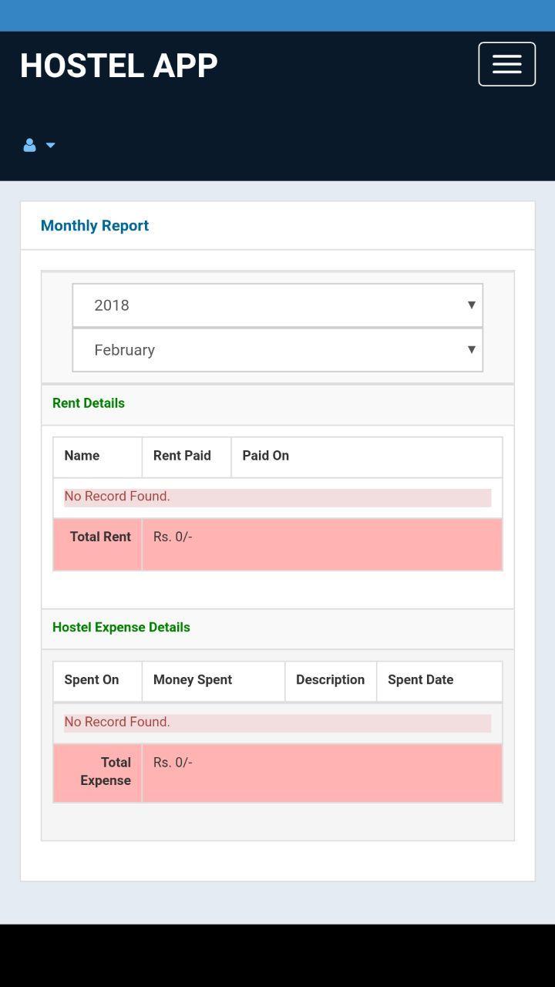Click the Name column header
Image resolution: width=555 pixels, height=987 pixels.
tap(82, 455)
